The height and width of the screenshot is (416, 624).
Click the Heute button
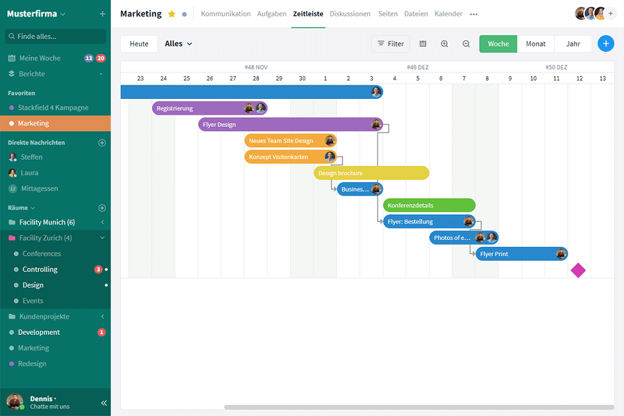point(139,44)
